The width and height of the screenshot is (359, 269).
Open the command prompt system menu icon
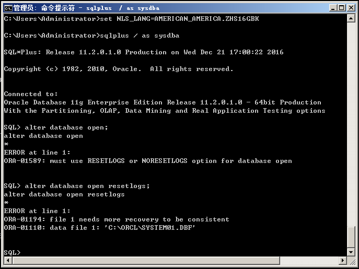coord(8,8)
